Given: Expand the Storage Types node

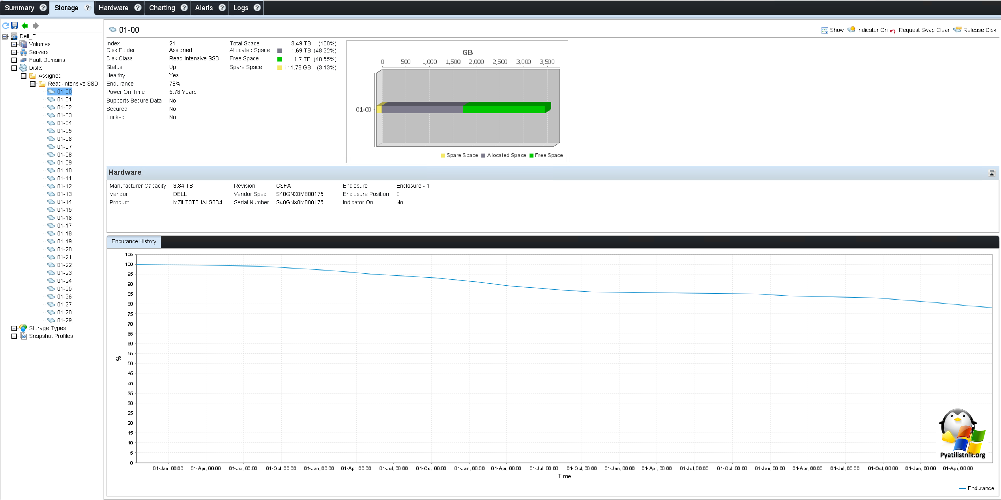Looking at the screenshot, I should pos(14,328).
